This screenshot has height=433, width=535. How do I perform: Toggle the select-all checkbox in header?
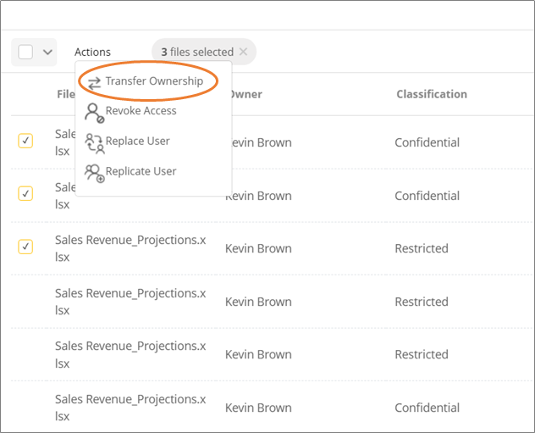(25, 52)
